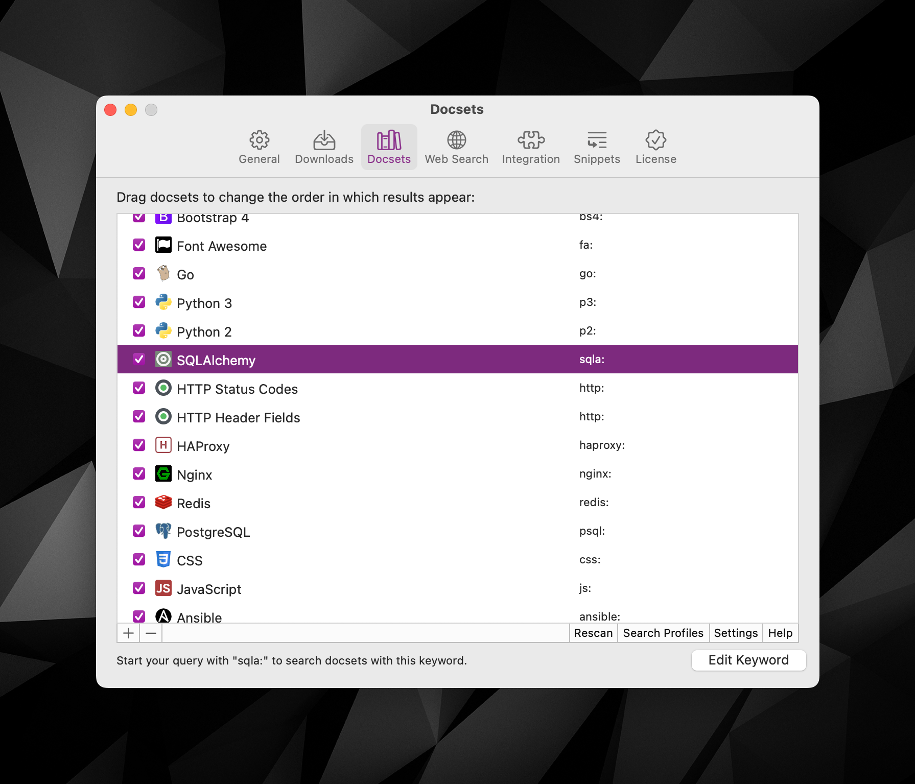915x784 pixels.
Task: Open the docset Settings menu
Action: tap(736, 633)
